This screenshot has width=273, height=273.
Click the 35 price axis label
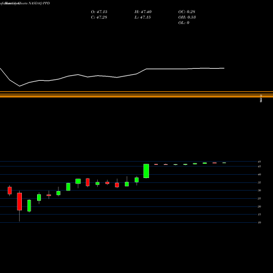pyautogui.click(x=259, y=182)
